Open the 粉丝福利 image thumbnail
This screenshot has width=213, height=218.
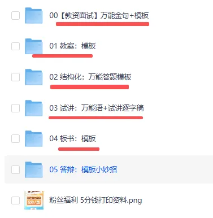[x=34, y=200]
